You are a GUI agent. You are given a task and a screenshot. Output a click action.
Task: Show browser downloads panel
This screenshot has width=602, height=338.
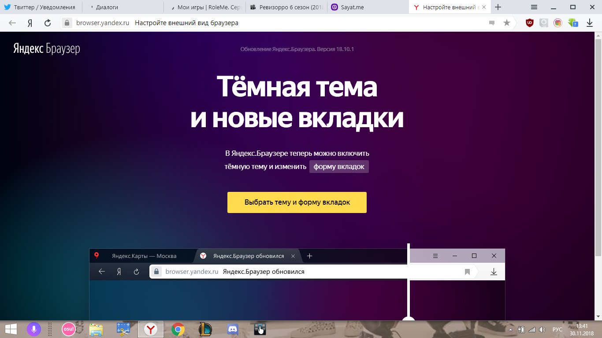coord(589,23)
